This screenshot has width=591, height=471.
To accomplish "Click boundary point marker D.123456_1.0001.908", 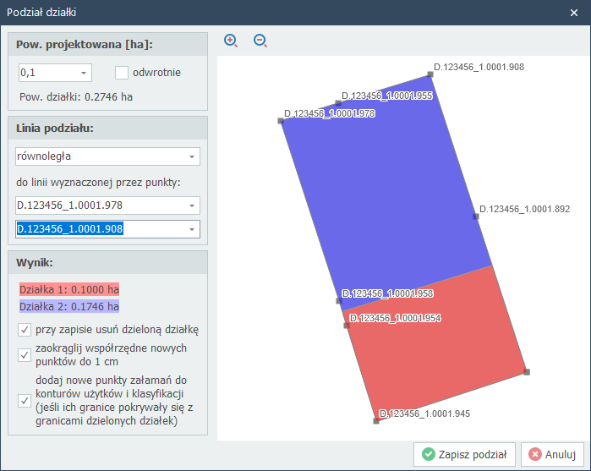I will [x=430, y=74].
